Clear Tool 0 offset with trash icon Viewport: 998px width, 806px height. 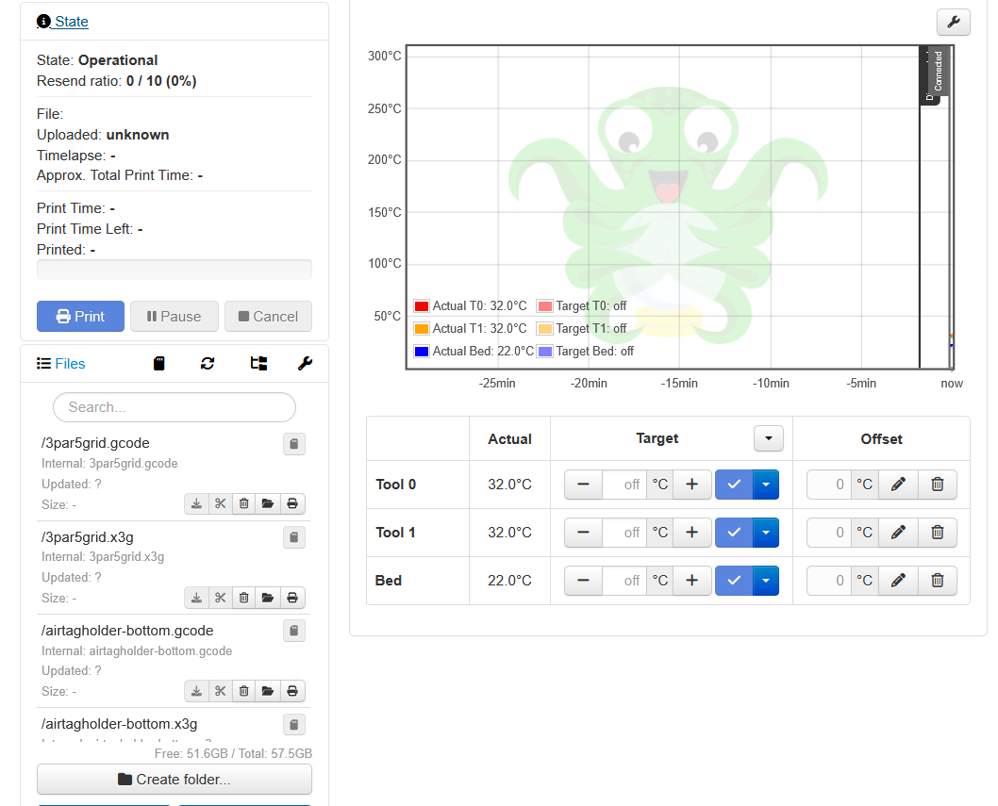click(938, 485)
